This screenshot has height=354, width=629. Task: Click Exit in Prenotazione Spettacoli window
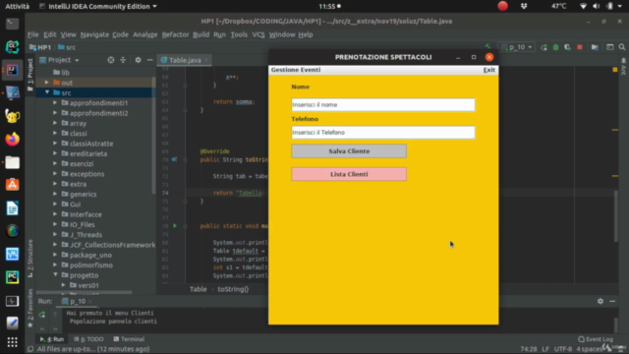[x=489, y=70]
